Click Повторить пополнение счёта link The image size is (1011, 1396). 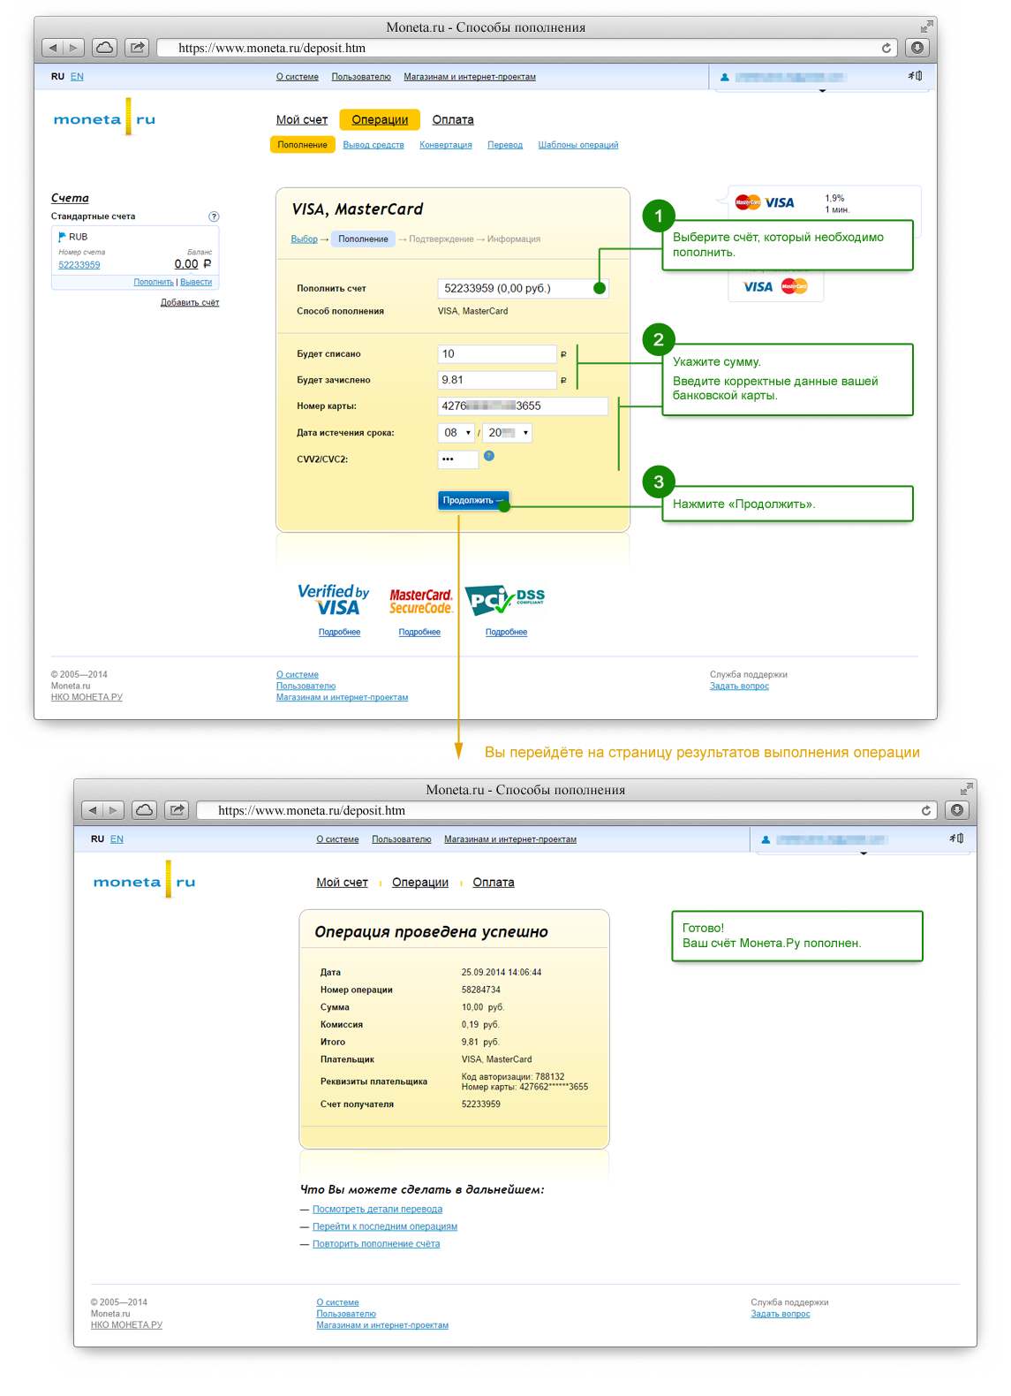376,1244
